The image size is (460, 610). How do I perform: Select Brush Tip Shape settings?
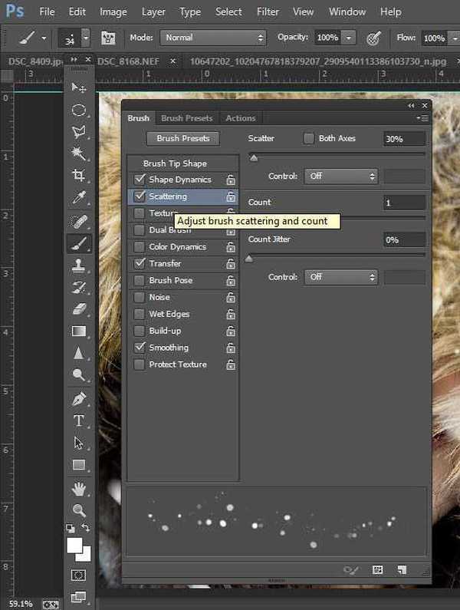tap(175, 163)
